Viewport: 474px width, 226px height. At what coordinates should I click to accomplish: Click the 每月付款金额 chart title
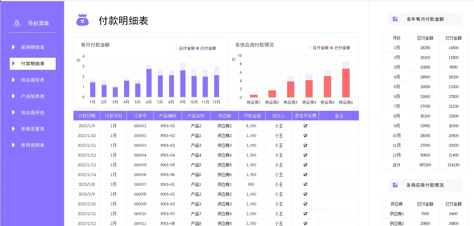click(x=95, y=45)
